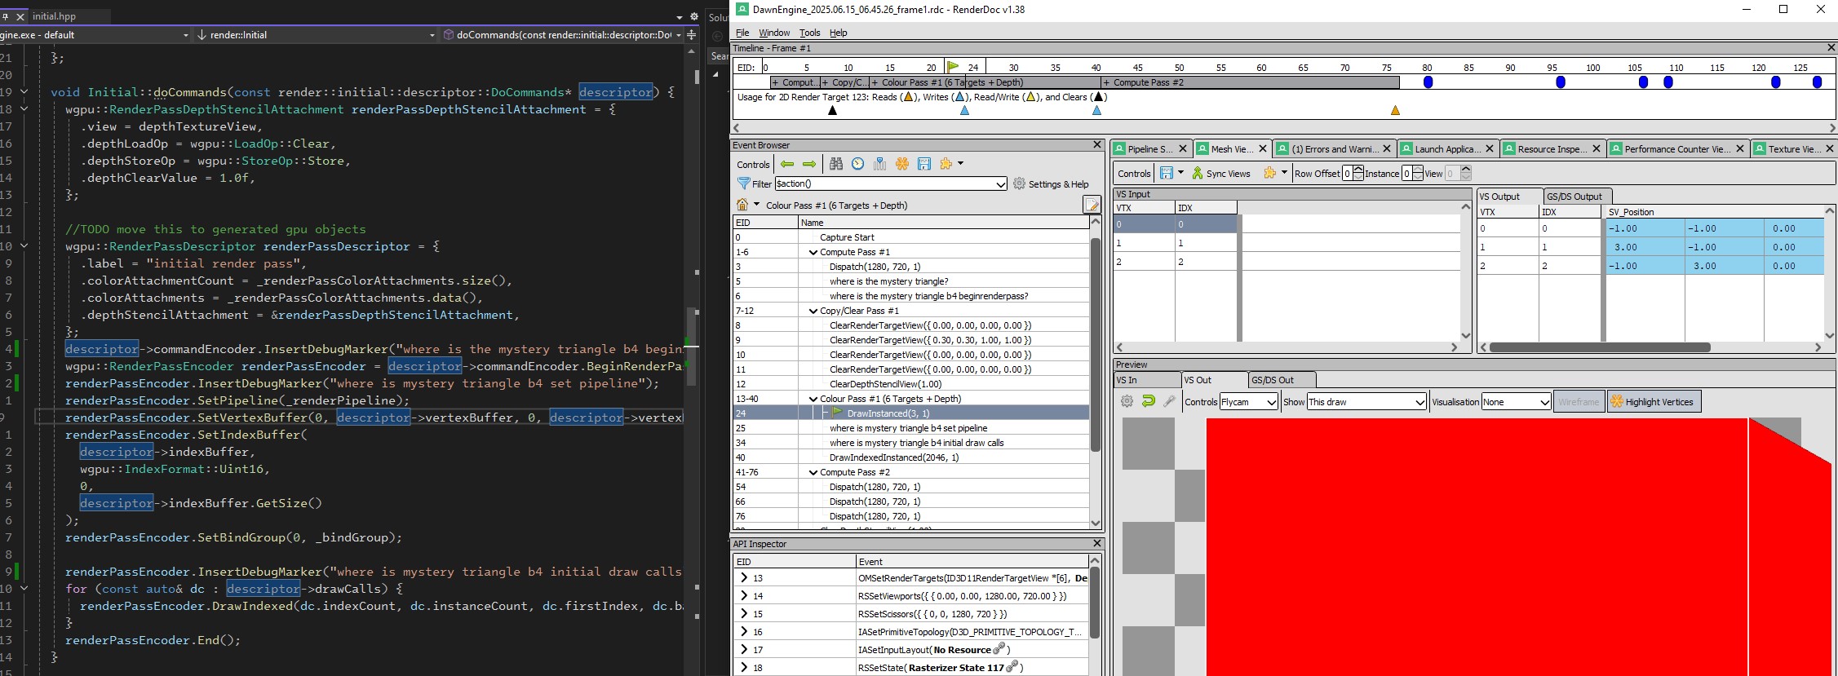
Task: Toggle Wireframe rendering button
Action: tap(1579, 401)
